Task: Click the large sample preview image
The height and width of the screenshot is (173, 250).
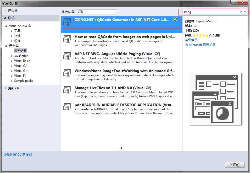Action: pyautogui.click(x=215, y=99)
